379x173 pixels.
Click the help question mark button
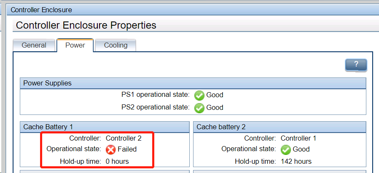(x=356, y=64)
